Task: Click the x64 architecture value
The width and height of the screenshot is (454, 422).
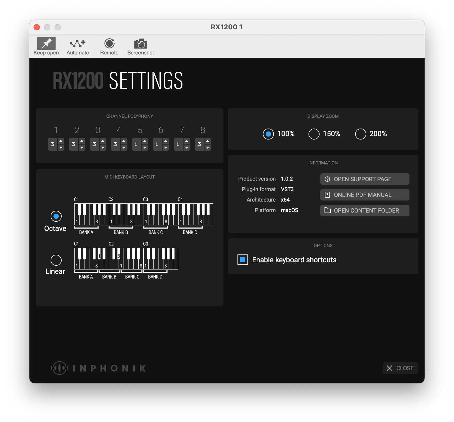Action: [285, 200]
